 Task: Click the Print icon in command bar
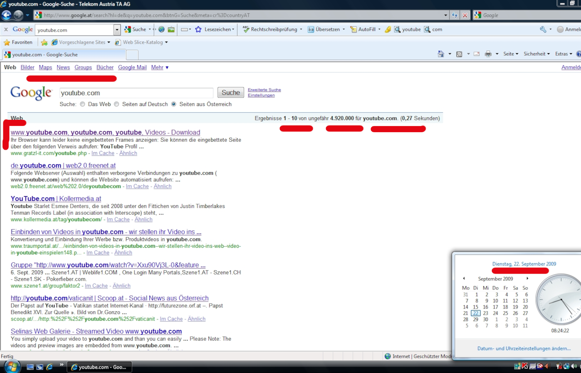click(x=488, y=54)
